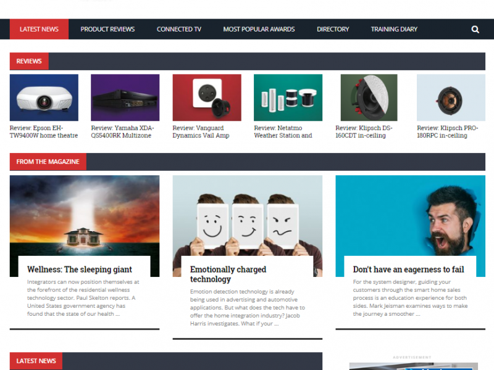Click the Reviews section header

pyautogui.click(x=29, y=61)
